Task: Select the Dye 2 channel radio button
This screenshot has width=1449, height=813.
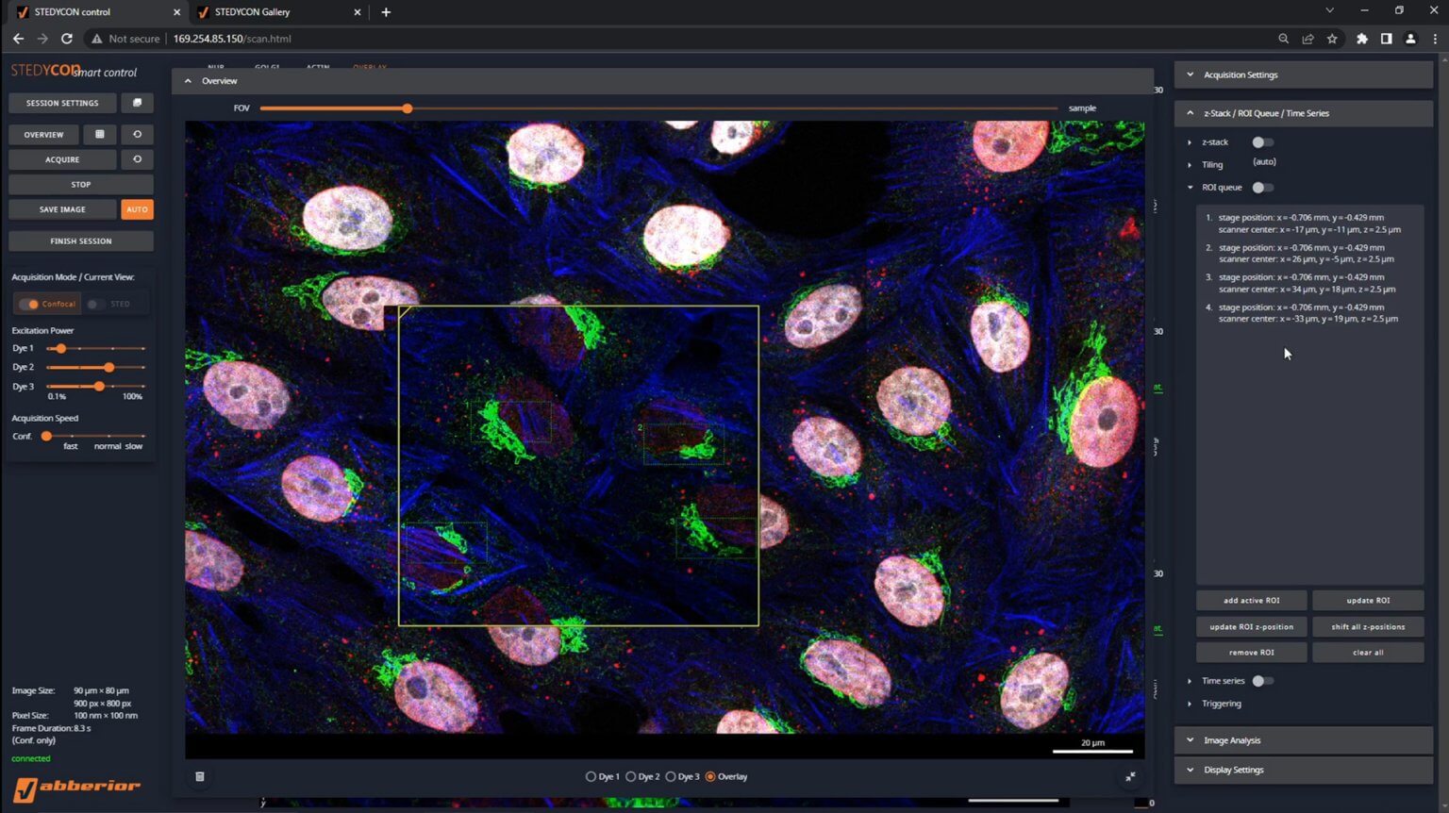Action: point(631,776)
